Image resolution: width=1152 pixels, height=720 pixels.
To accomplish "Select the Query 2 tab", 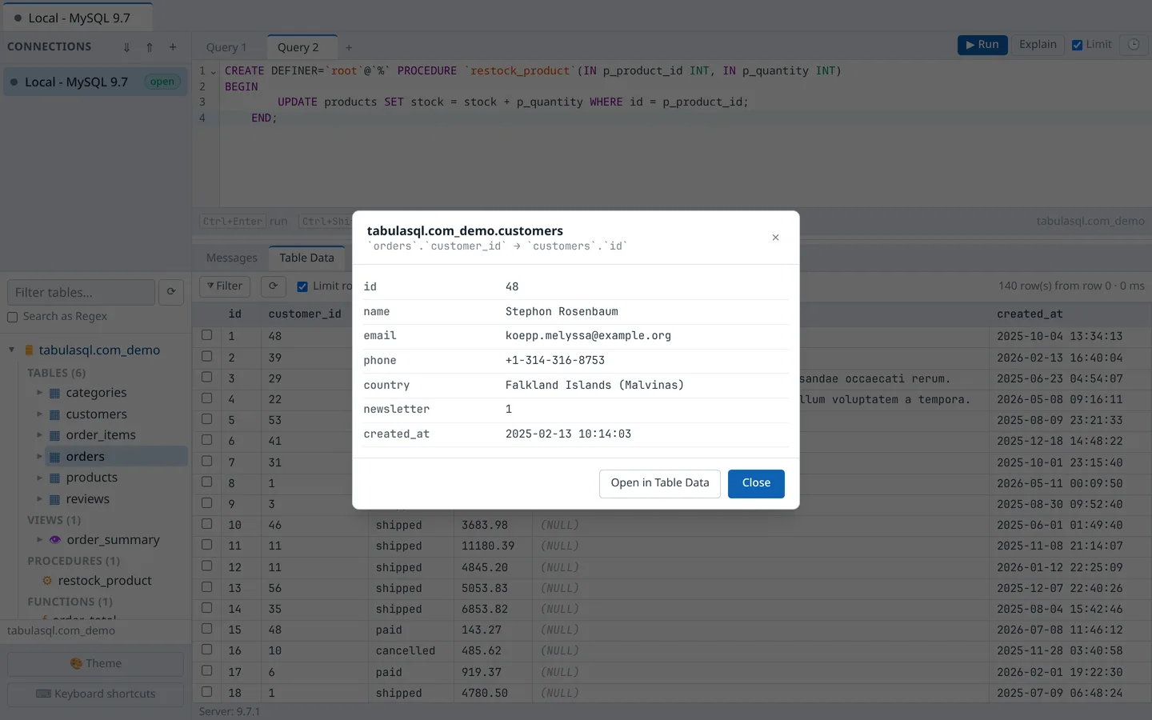I will (x=298, y=47).
